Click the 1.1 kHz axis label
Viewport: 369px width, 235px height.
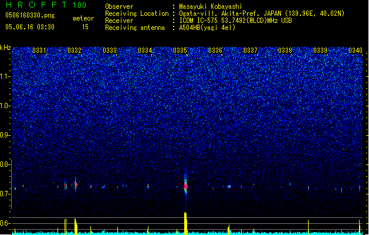(5, 76)
